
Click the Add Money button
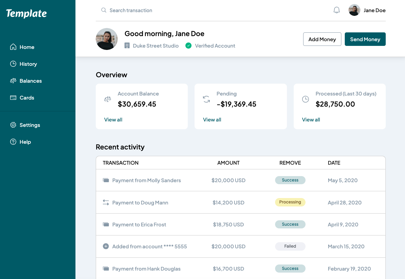322,39
